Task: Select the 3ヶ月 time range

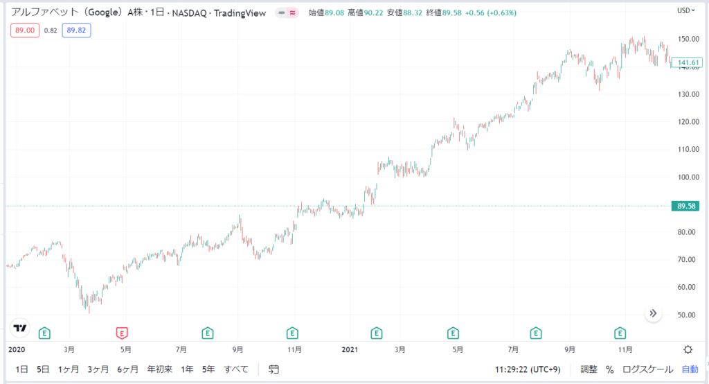Action: click(98, 369)
